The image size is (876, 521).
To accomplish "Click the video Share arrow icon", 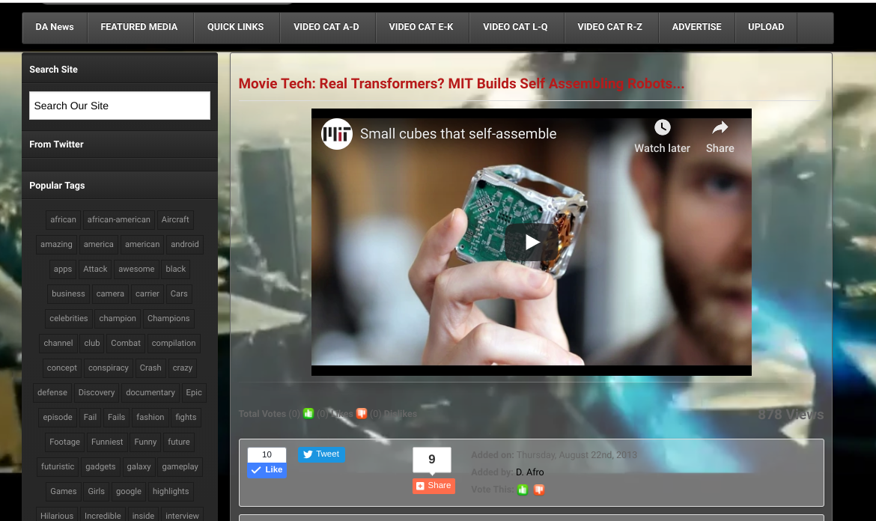I will pos(720,128).
